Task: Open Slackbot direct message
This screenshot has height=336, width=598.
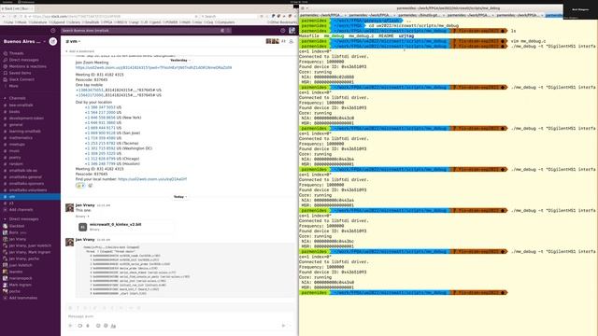Action: pos(17,226)
